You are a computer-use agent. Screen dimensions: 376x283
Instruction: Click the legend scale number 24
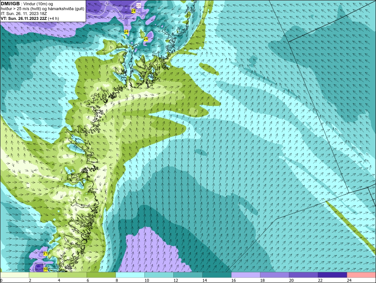[x=349, y=280]
